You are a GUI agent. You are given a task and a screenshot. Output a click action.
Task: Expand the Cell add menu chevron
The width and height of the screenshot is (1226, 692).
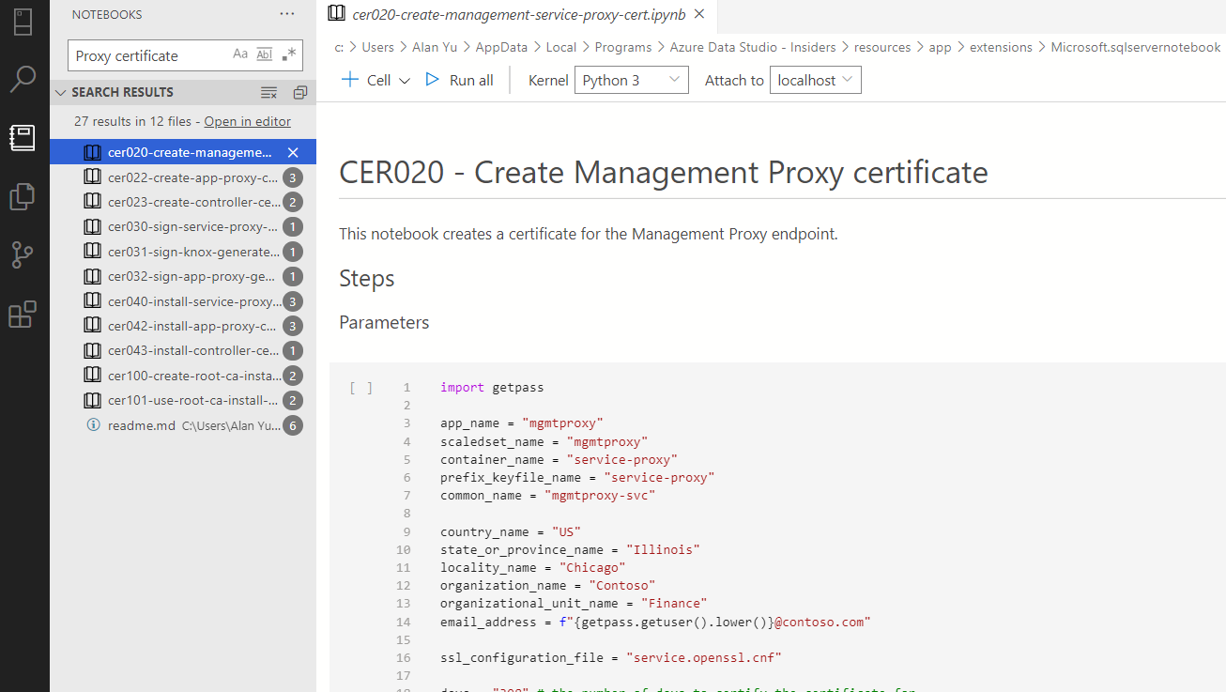coord(404,80)
